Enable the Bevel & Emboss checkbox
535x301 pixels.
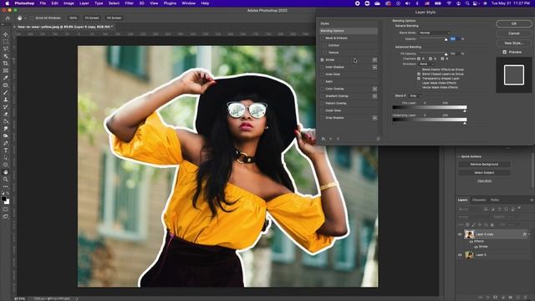tap(322, 38)
